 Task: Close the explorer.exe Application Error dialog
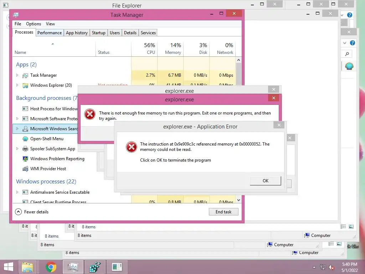click(x=279, y=125)
